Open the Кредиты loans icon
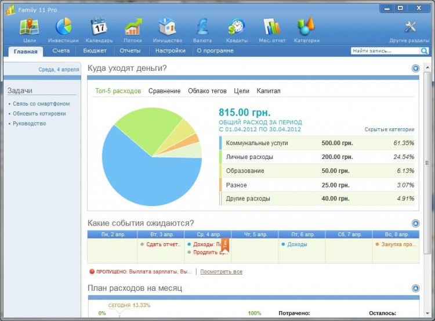435x321 pixels. coord(237,27)
